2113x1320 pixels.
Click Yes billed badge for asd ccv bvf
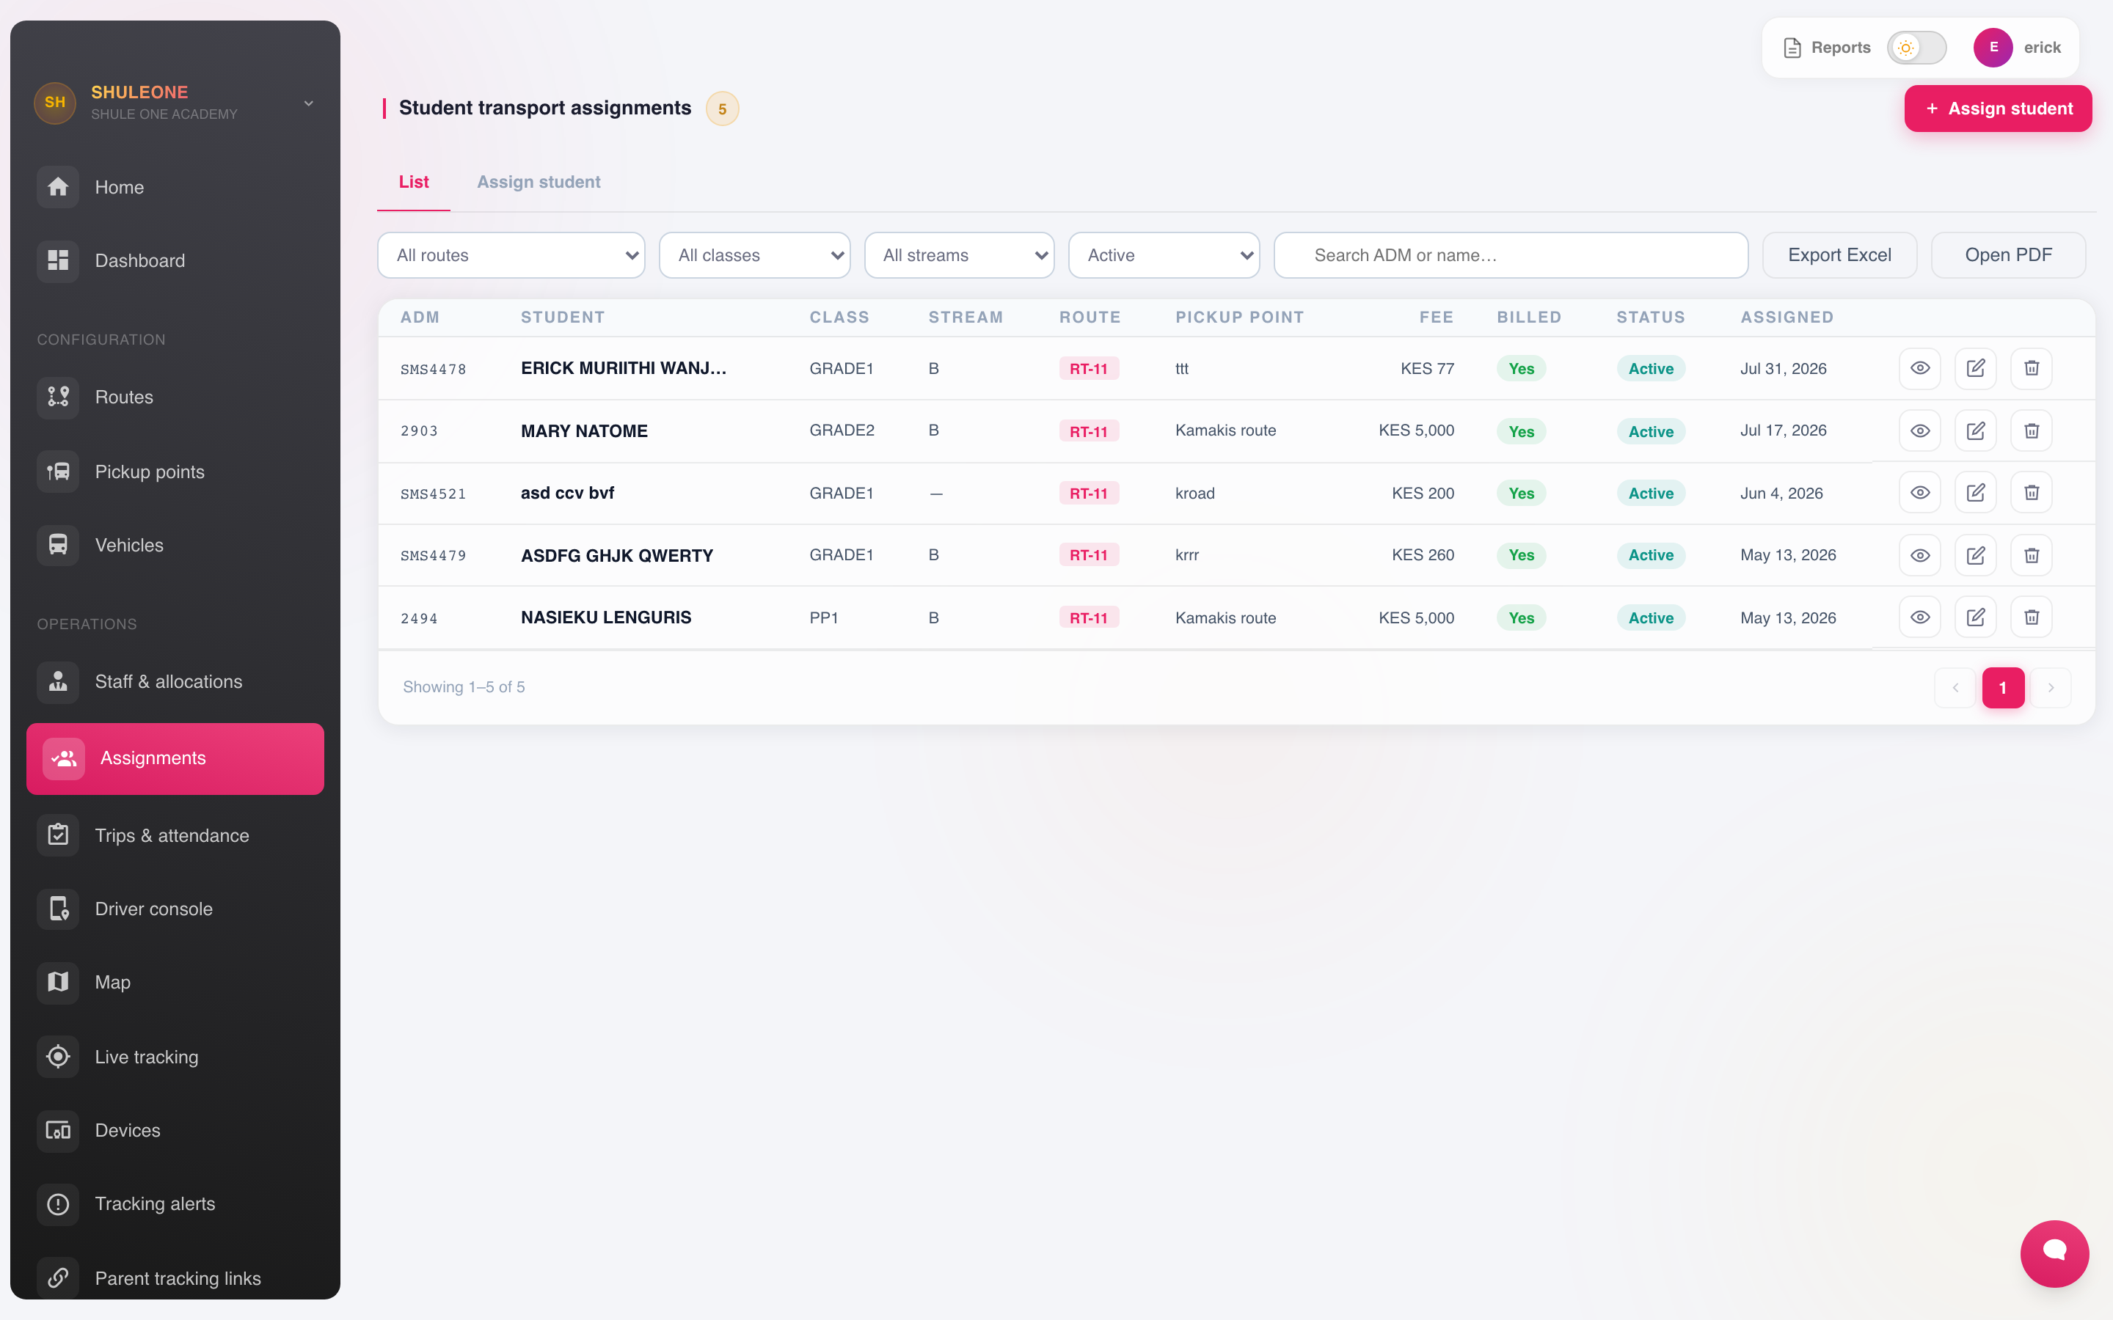pos(1521,494)
